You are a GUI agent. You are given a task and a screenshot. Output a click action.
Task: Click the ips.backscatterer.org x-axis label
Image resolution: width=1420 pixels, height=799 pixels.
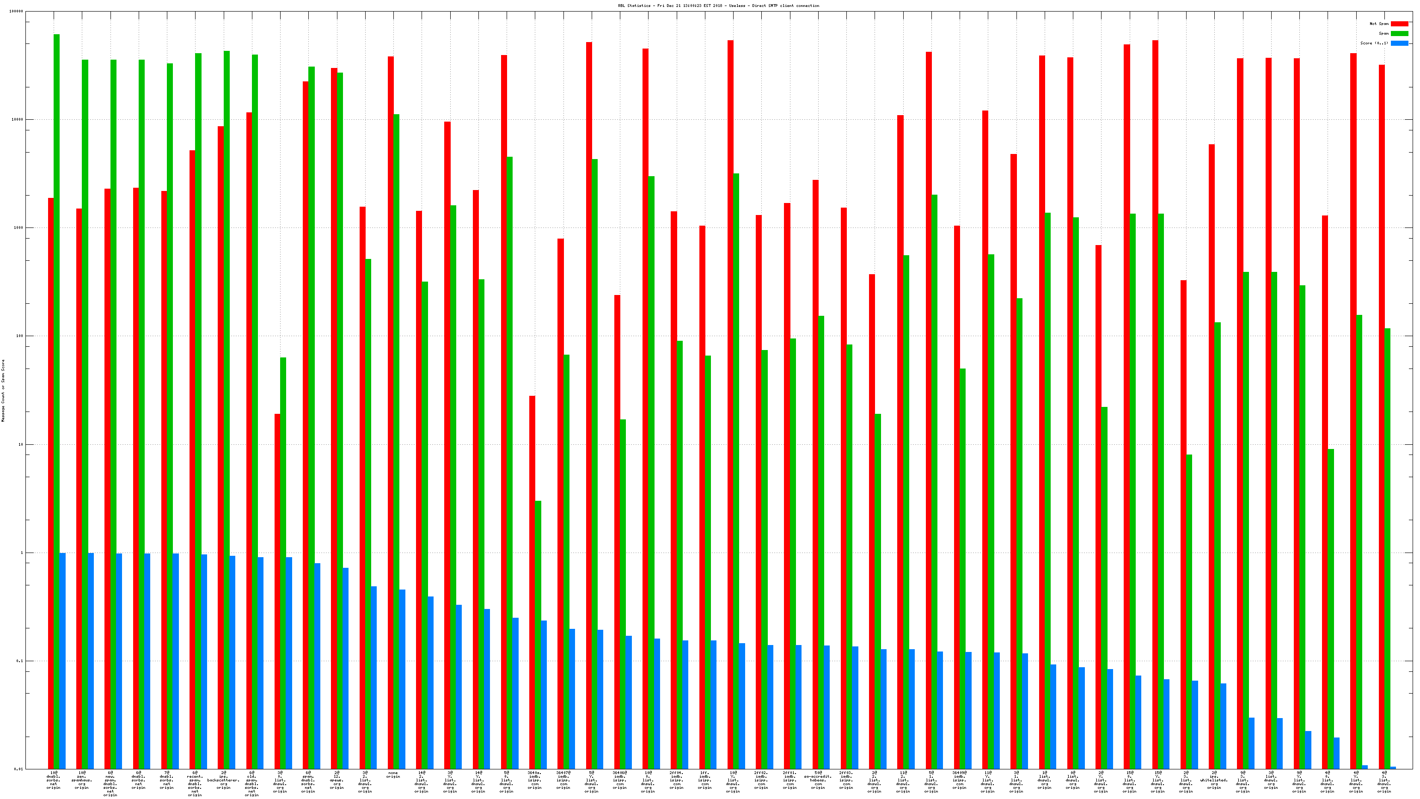tap(223, 780)
